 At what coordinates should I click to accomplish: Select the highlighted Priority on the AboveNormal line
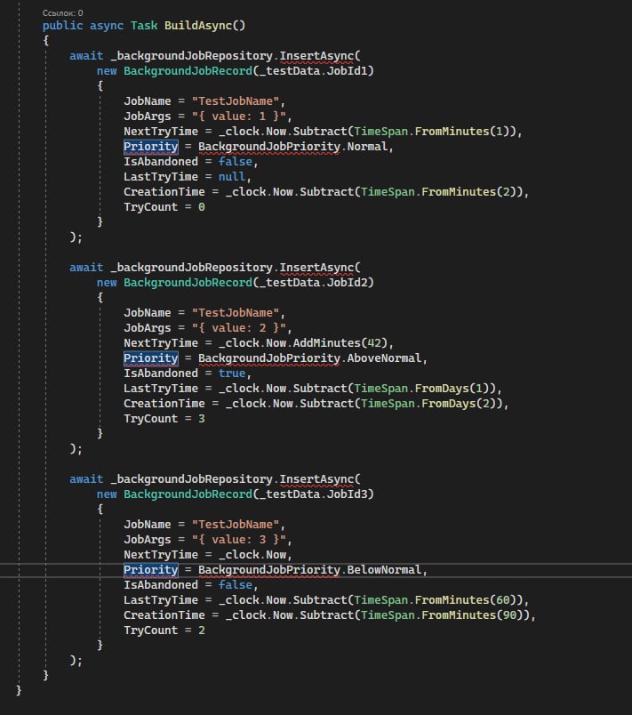151,358
